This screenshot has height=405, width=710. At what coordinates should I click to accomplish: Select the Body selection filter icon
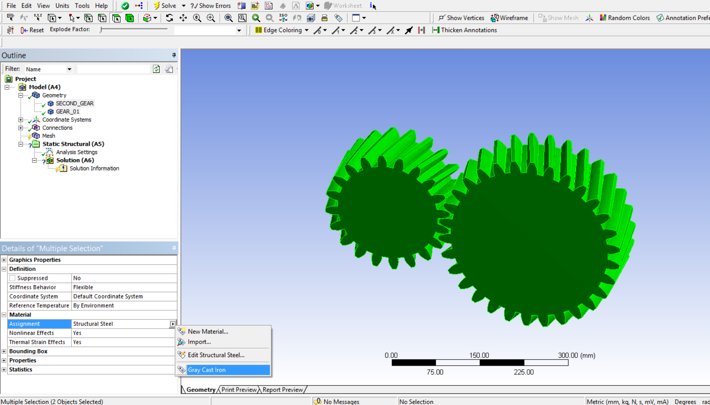pos(130,18)
